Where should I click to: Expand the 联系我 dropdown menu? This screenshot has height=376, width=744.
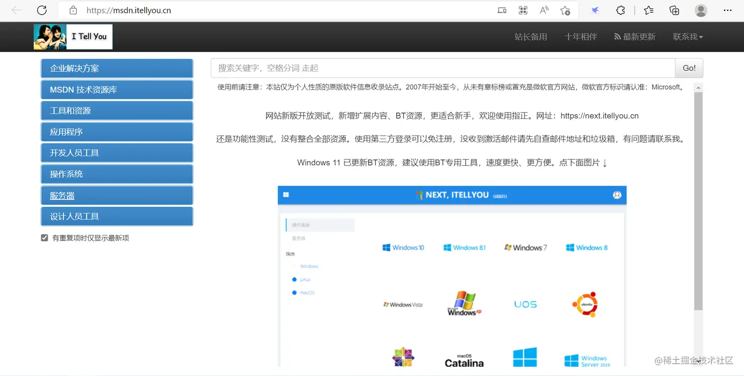pos(688,37)
